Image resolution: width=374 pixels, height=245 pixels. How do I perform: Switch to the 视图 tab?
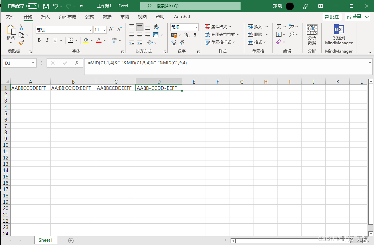click(142, 17)
